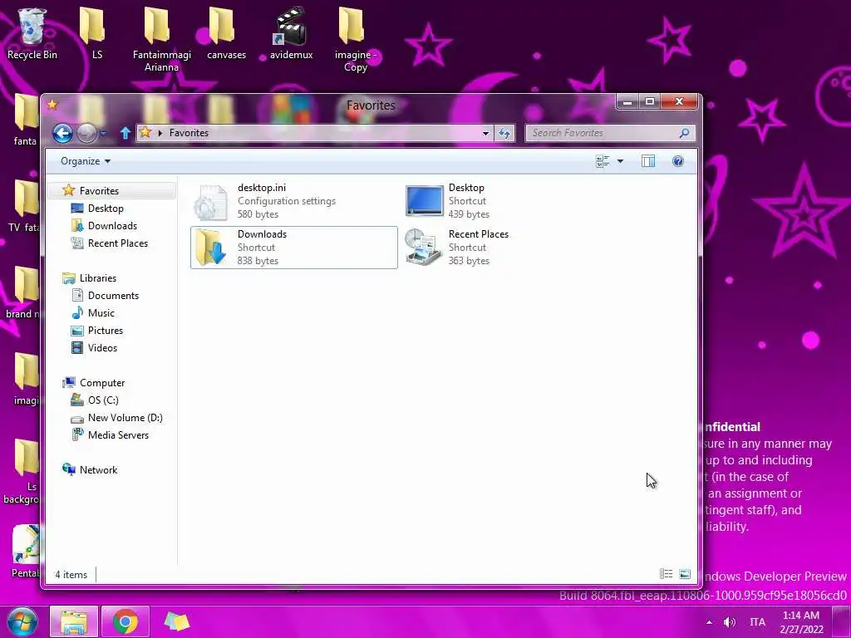The height and width of the screenshot is (638, 851).
Task: Select Recent Places in the navigation pane
Action: tap(117, 243)
